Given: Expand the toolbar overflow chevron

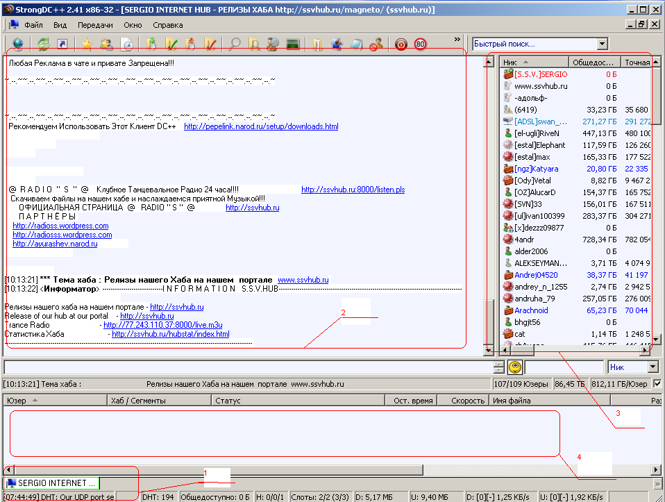Looking at the screenshot, I should click(458, 40).
